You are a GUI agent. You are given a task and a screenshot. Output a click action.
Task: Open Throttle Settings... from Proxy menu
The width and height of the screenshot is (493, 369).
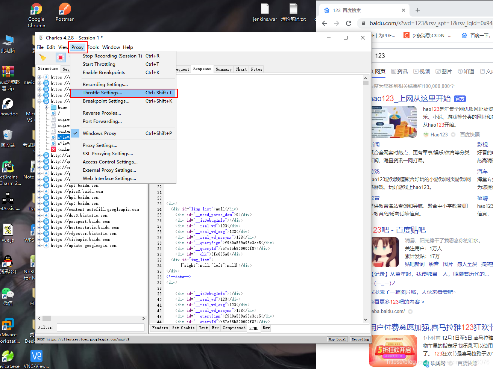tap(123, 93)
